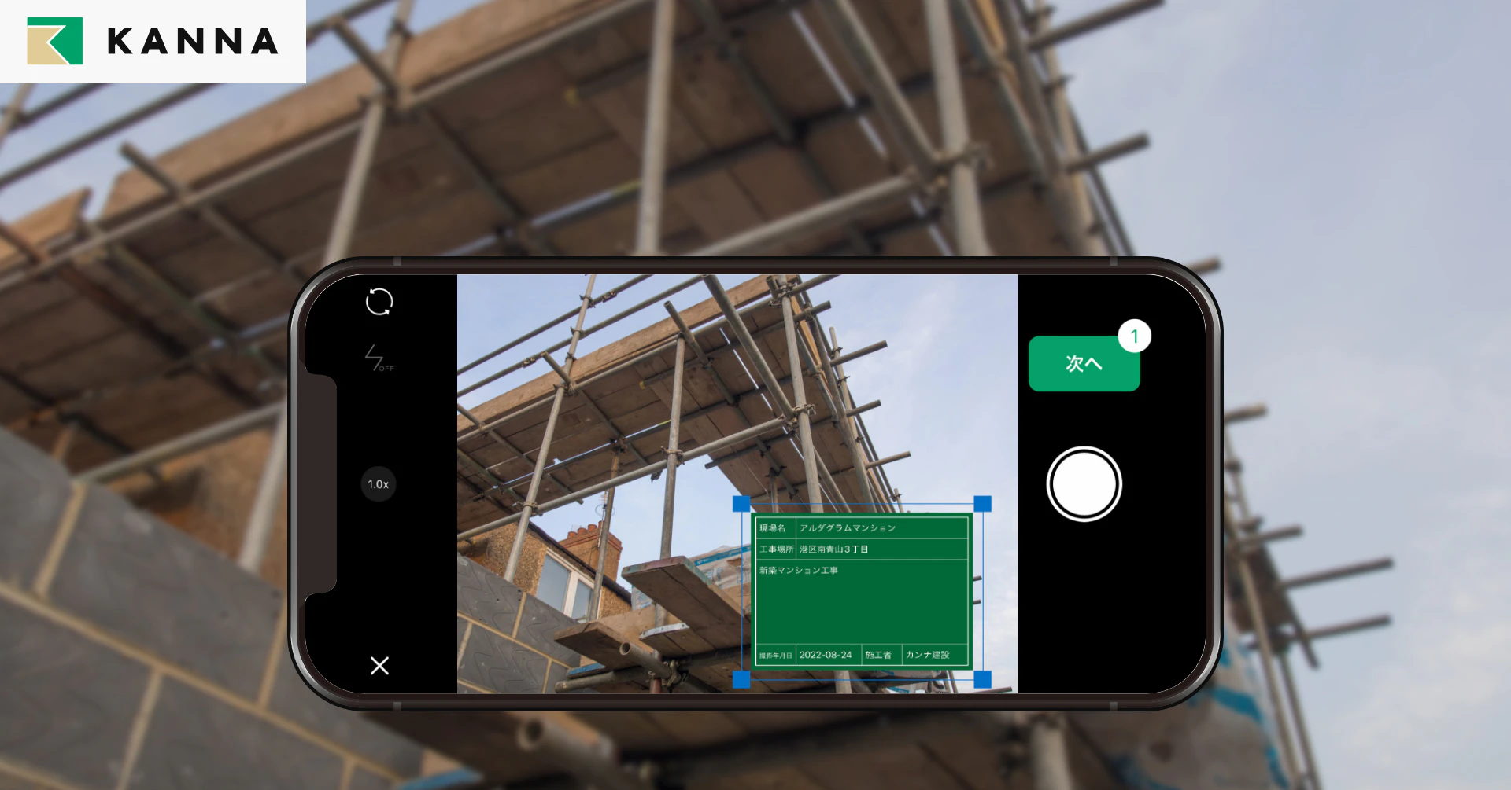Tap the 現場名 label cell

(776, 527)
